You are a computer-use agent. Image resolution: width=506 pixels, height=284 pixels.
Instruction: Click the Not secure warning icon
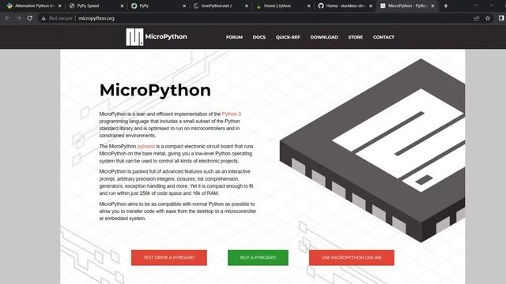pyautogui.click(x=43, y=18)
